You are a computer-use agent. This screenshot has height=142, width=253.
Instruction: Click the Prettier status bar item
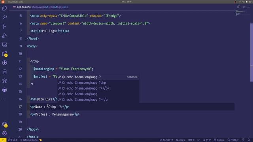(x=233, y=140)
